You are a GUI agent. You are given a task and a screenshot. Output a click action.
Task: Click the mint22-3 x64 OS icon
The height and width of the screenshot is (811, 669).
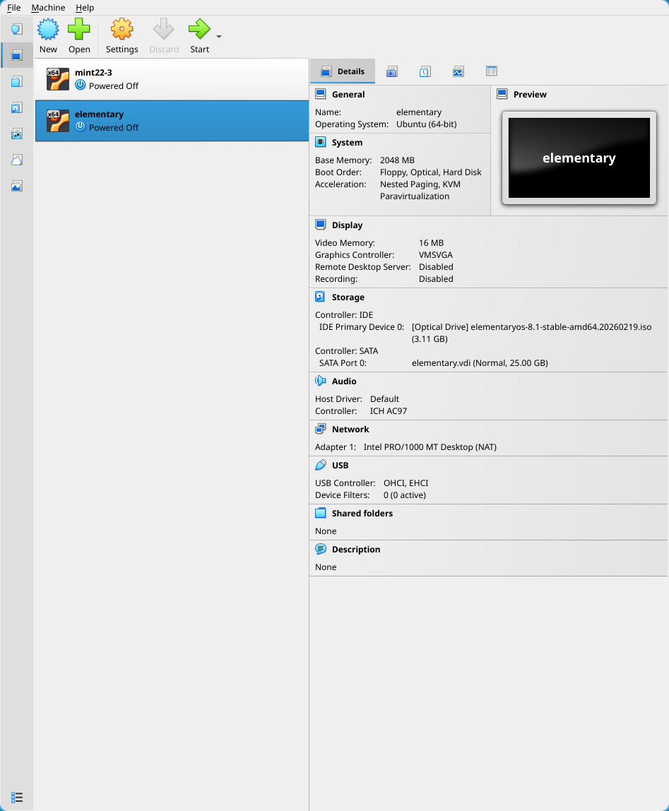point(57,79)
